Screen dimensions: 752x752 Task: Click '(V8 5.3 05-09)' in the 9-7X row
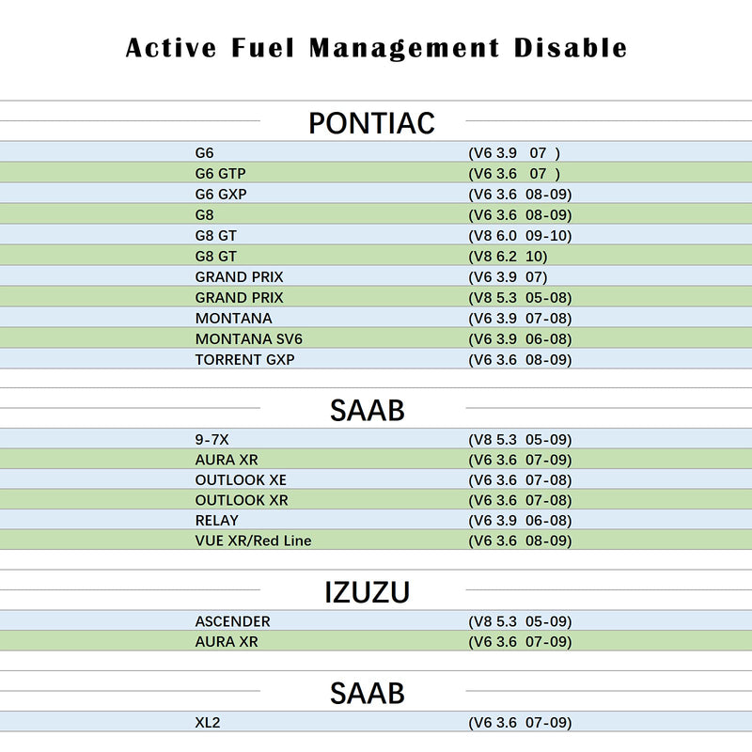coord(520,439)
